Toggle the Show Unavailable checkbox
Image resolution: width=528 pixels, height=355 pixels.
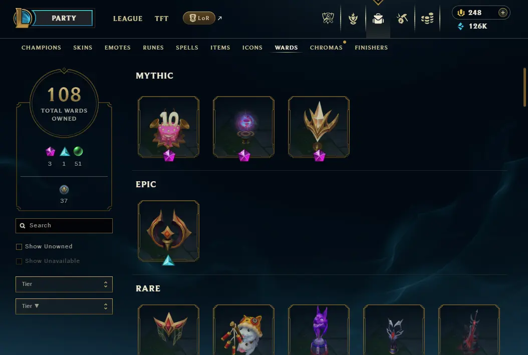tap(19, 261)
